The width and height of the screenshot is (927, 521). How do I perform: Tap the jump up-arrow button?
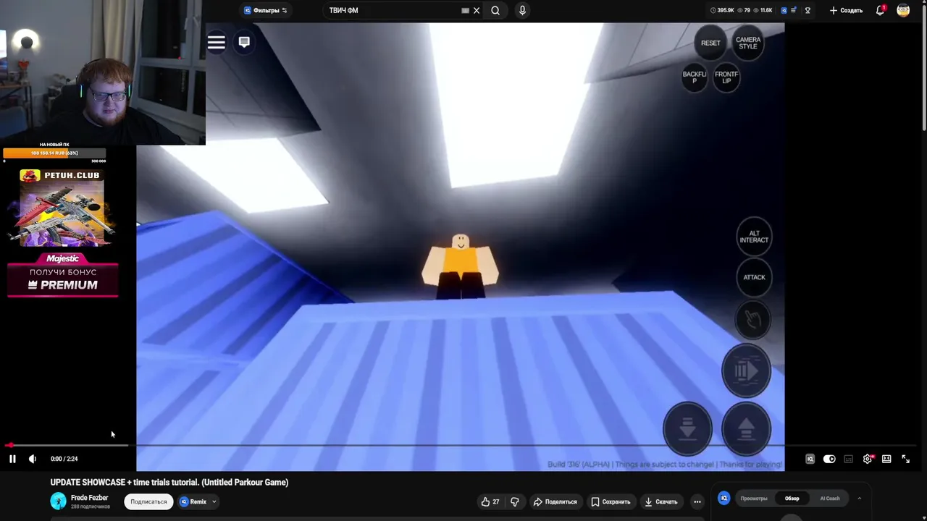pos(746,429)
